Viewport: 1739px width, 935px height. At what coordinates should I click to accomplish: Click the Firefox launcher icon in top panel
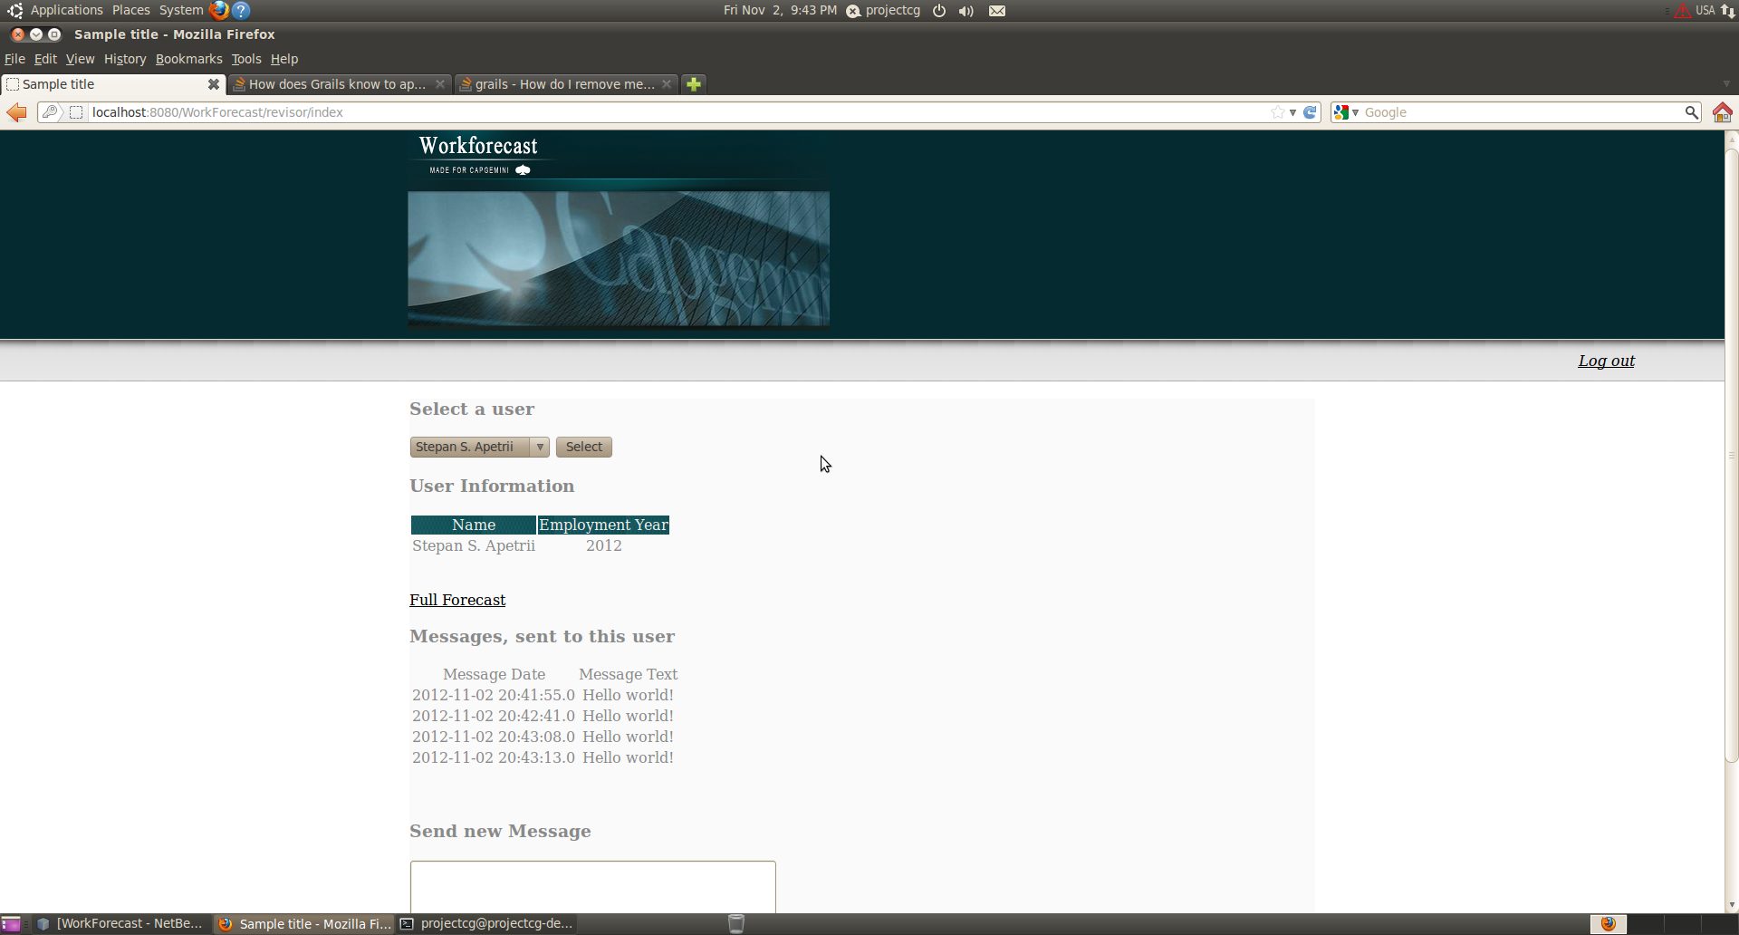219,10
